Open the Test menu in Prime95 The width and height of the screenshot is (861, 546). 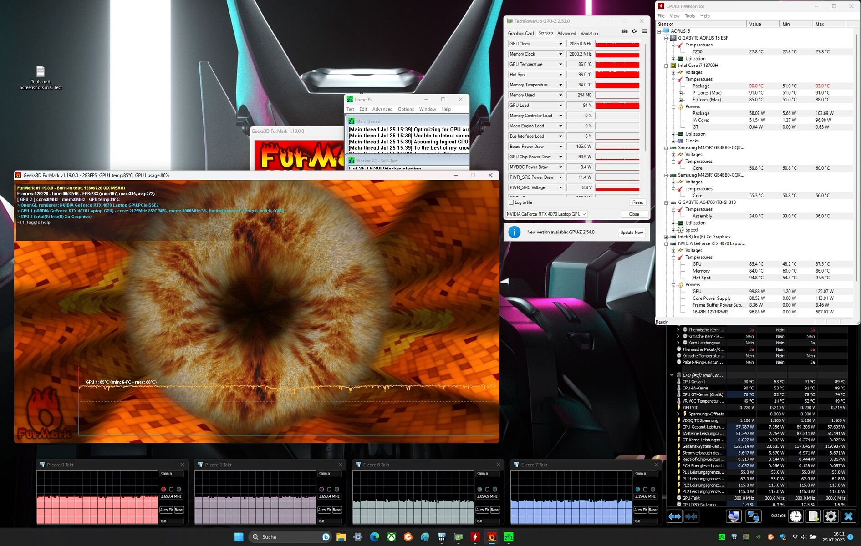point(350,109)
